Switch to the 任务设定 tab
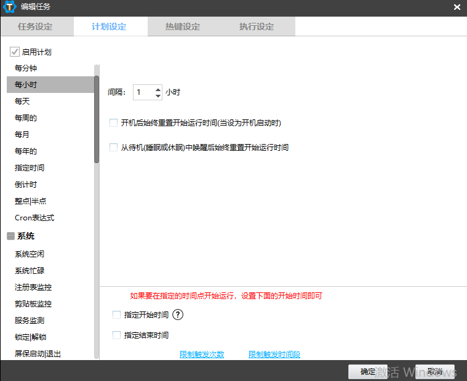The image size is (467, 381). point(36,27)
